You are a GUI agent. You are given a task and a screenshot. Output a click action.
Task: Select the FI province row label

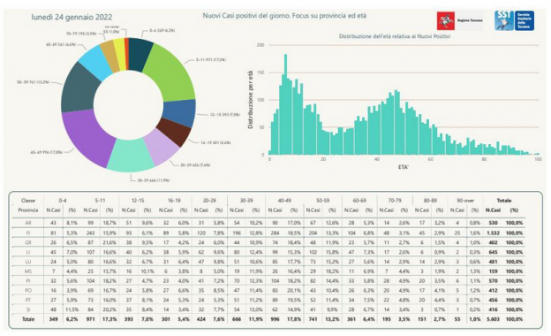click(x=28, y=233)
